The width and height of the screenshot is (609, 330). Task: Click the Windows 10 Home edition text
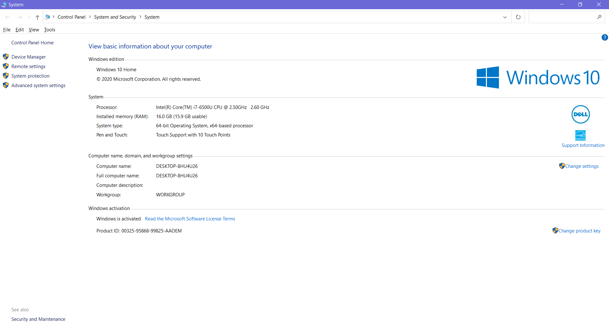tap(116, 70)
